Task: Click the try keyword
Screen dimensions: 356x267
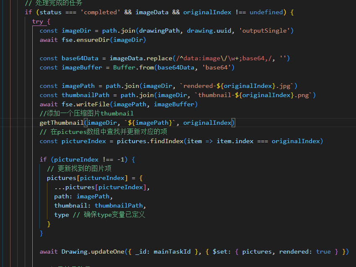Action: (37, 21)
